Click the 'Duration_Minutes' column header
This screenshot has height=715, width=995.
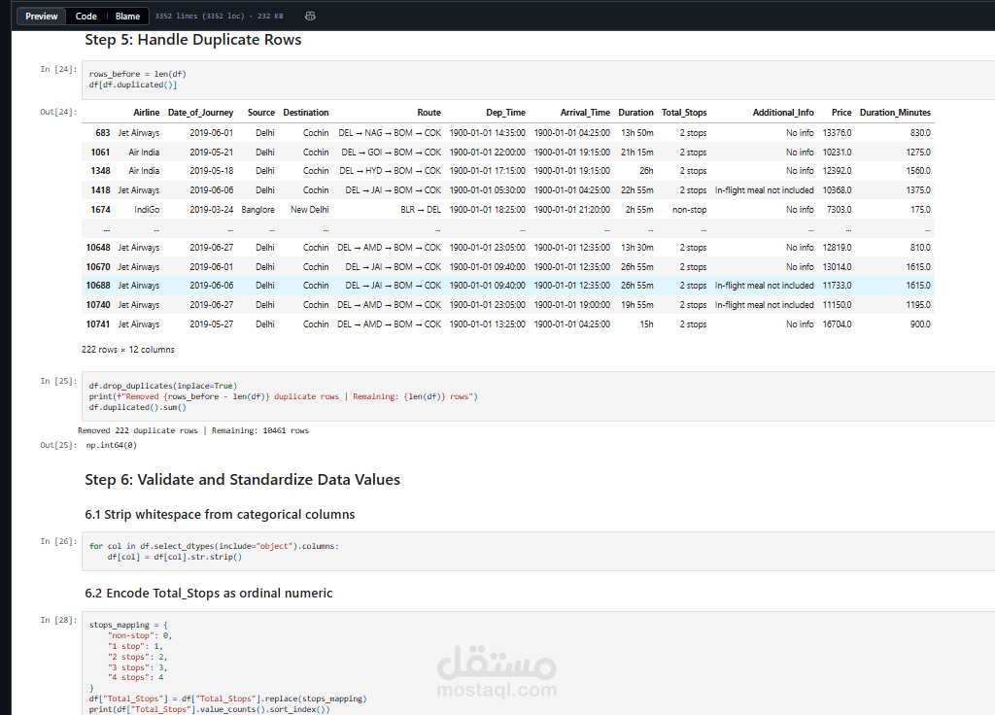tap(895, 113)
